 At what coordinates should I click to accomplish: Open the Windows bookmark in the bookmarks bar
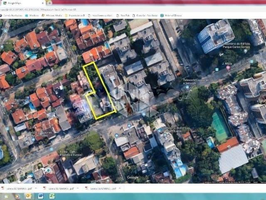point(32,15)
